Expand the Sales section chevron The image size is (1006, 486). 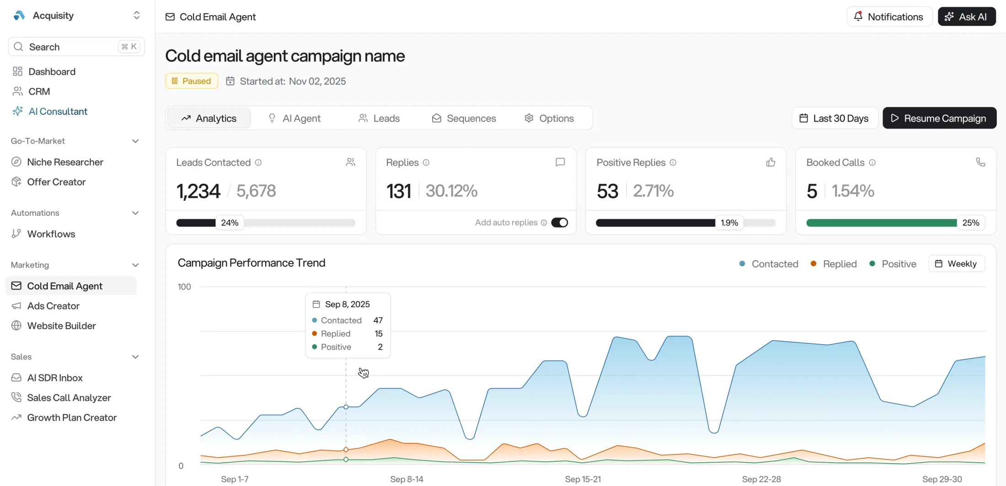pyautogui.click(x=135, y=357)
